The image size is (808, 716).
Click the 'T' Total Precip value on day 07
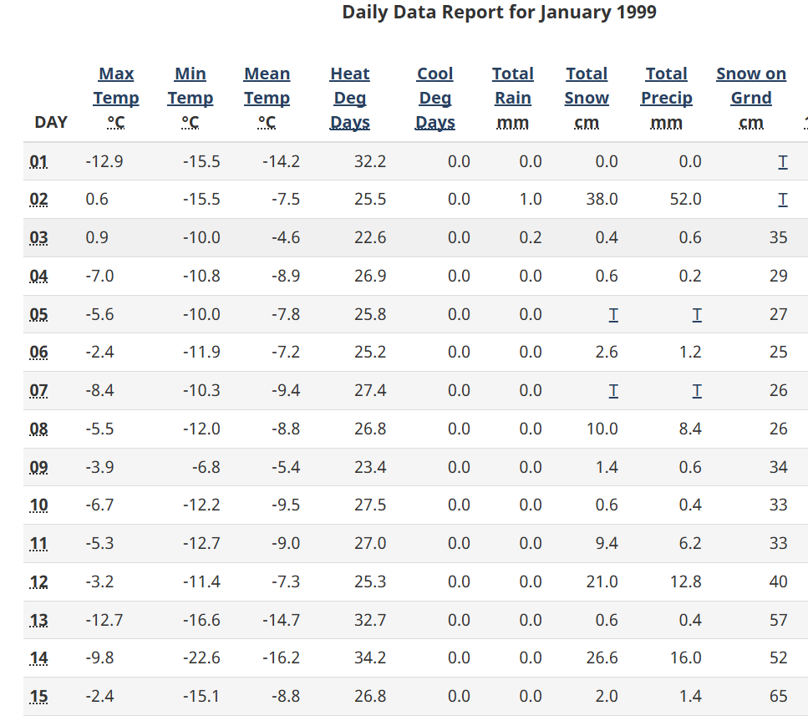point(697,391)
